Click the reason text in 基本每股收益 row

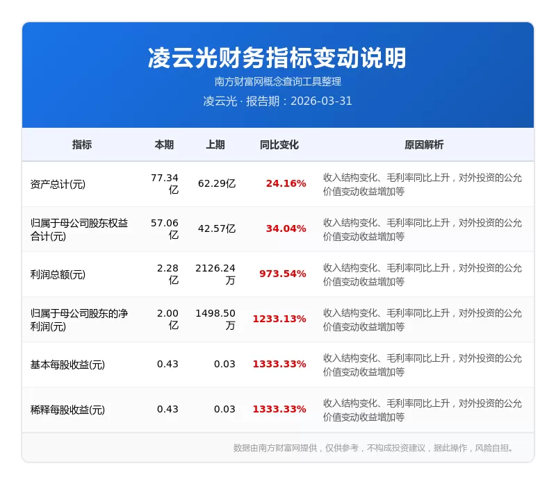(x=422, y=365)
